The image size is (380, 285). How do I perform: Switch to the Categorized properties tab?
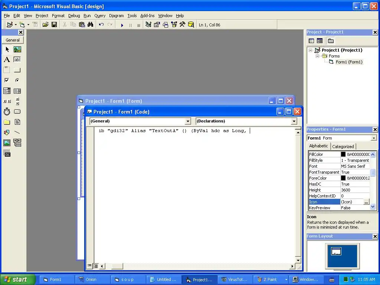point(343,146)
